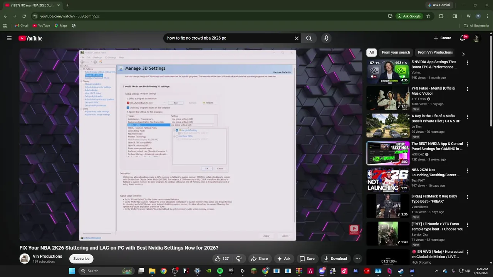
Task: Show next filter chips arrow
Action: point(463,54)
